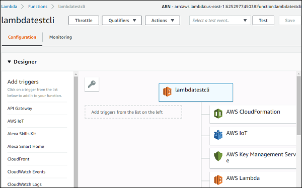
Task: Click the Throttle button
Action: 84,21
